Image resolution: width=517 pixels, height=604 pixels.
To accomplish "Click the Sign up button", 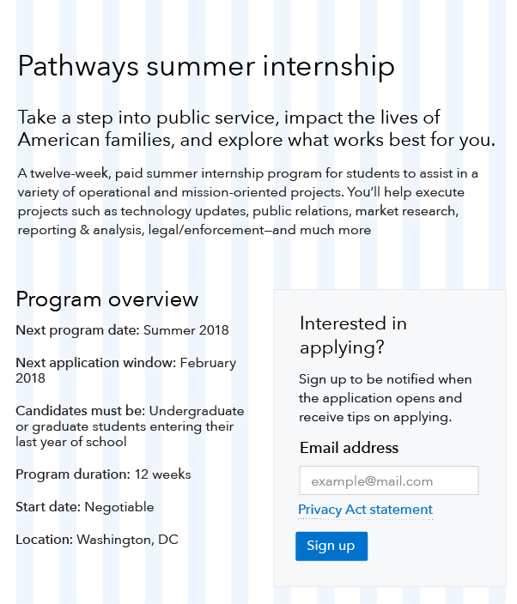I will tap(331, 546).
